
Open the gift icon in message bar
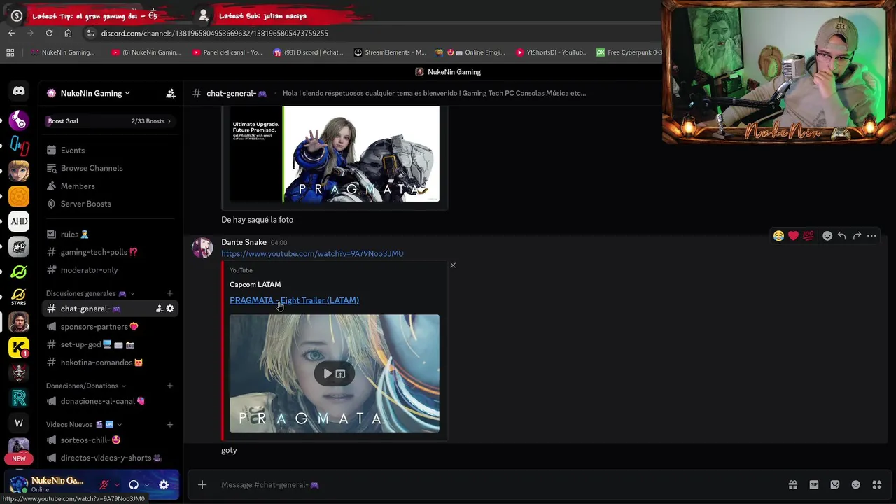pyautogui.click(x=793, y=484)
